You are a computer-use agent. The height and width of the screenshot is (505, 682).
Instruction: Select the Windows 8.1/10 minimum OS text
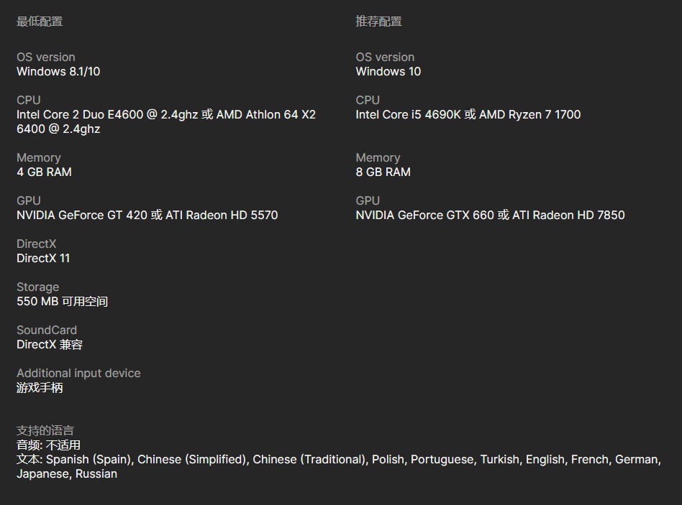coord(58,71)
